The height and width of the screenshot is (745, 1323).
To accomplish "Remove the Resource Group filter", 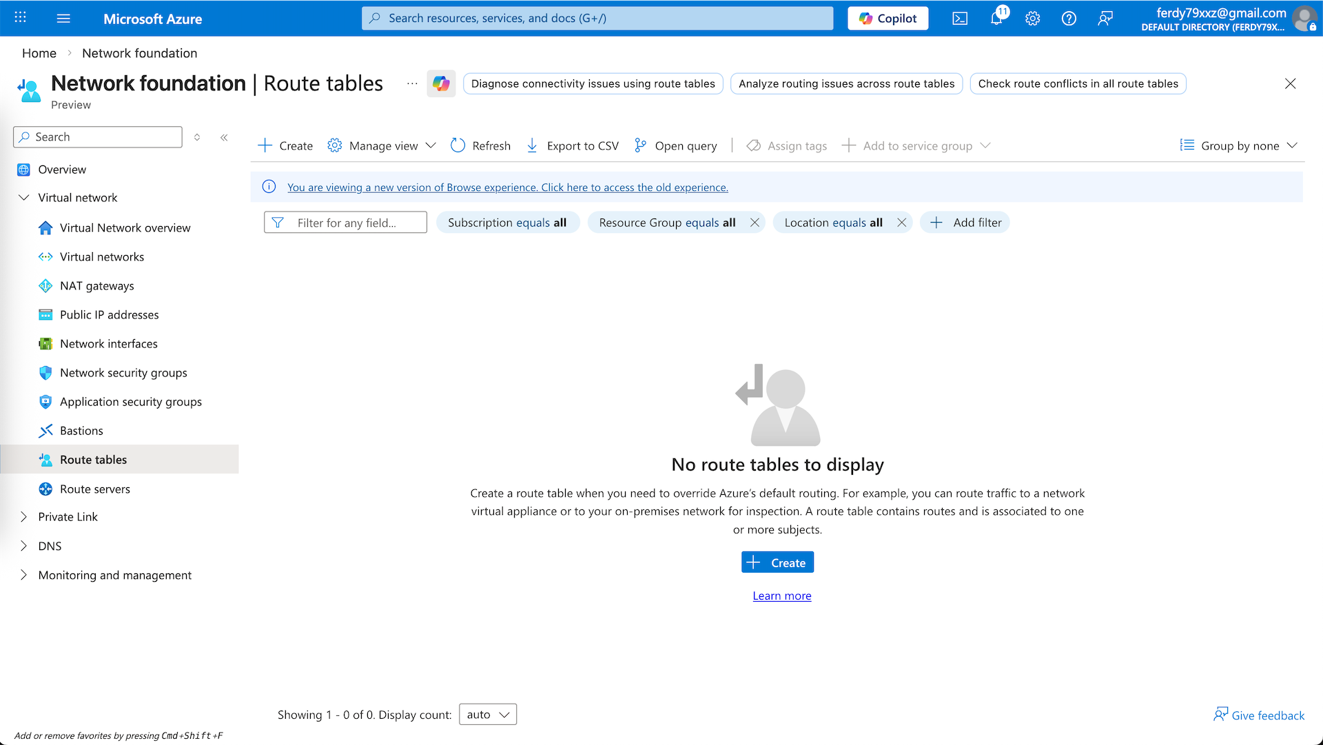I will point(755,223).
